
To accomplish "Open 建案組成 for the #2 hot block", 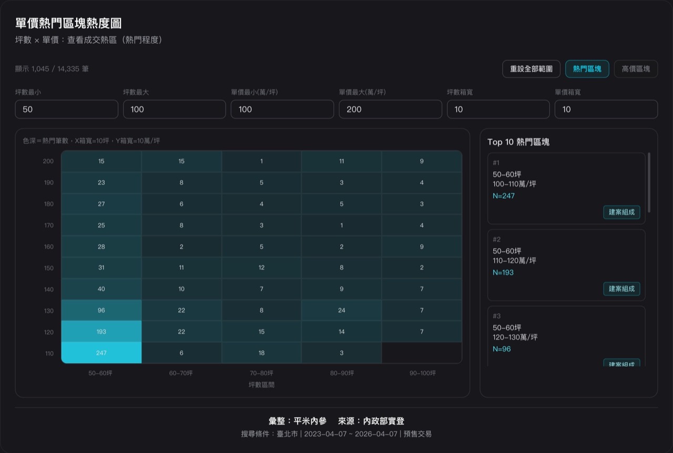I will pyautogui.click(x=621, y=289).
